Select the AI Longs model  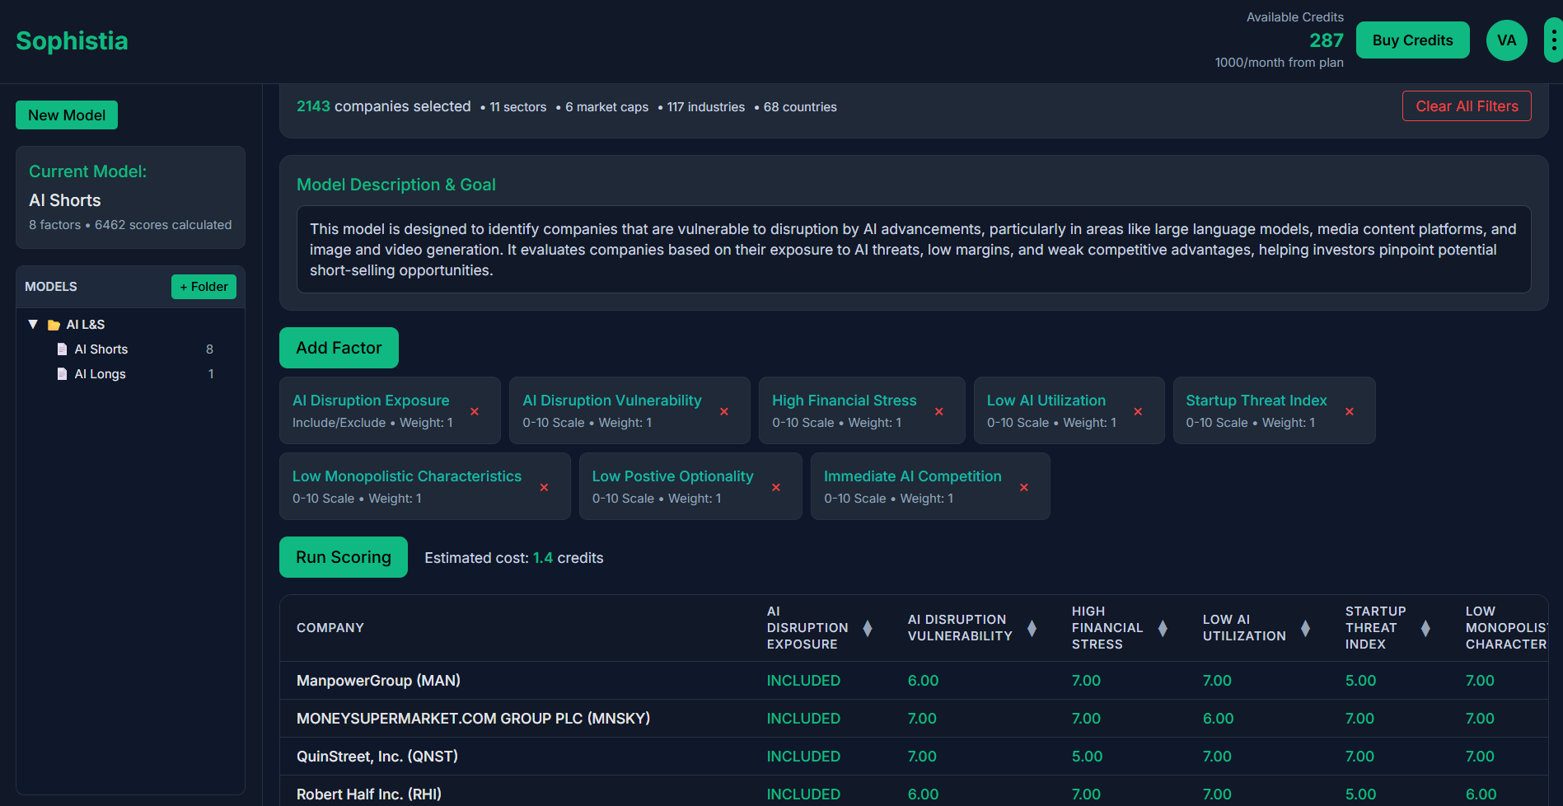point(100,373)
